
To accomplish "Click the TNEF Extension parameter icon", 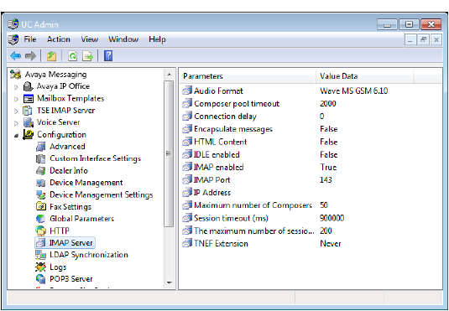I will (187, 243).
